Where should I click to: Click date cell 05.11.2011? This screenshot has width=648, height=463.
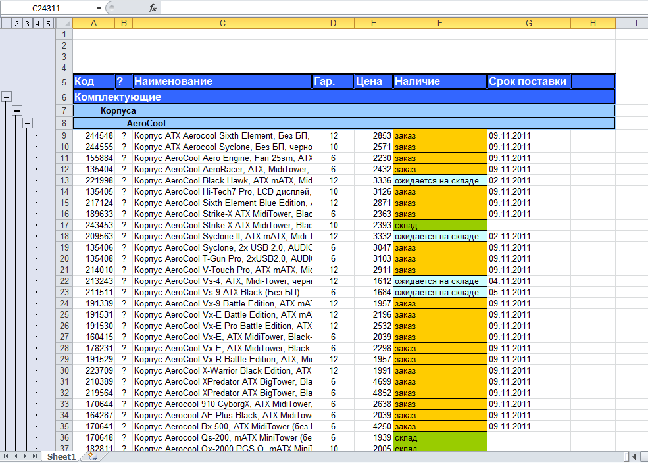tap(529, 292)
